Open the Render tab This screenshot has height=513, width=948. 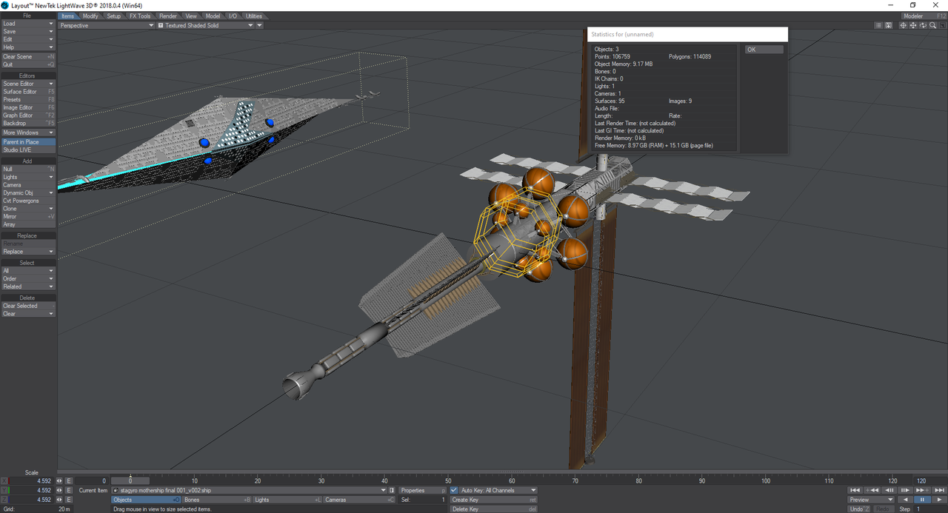[x=168, y=16]
